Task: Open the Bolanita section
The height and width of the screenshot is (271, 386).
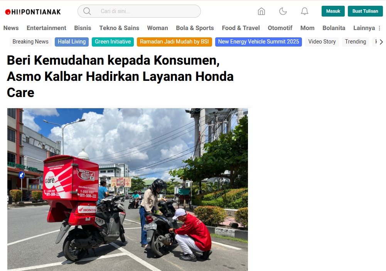Action: click(x=334, y=28)
